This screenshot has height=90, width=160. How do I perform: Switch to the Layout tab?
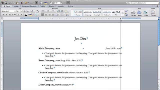click(x=16, y=6)
